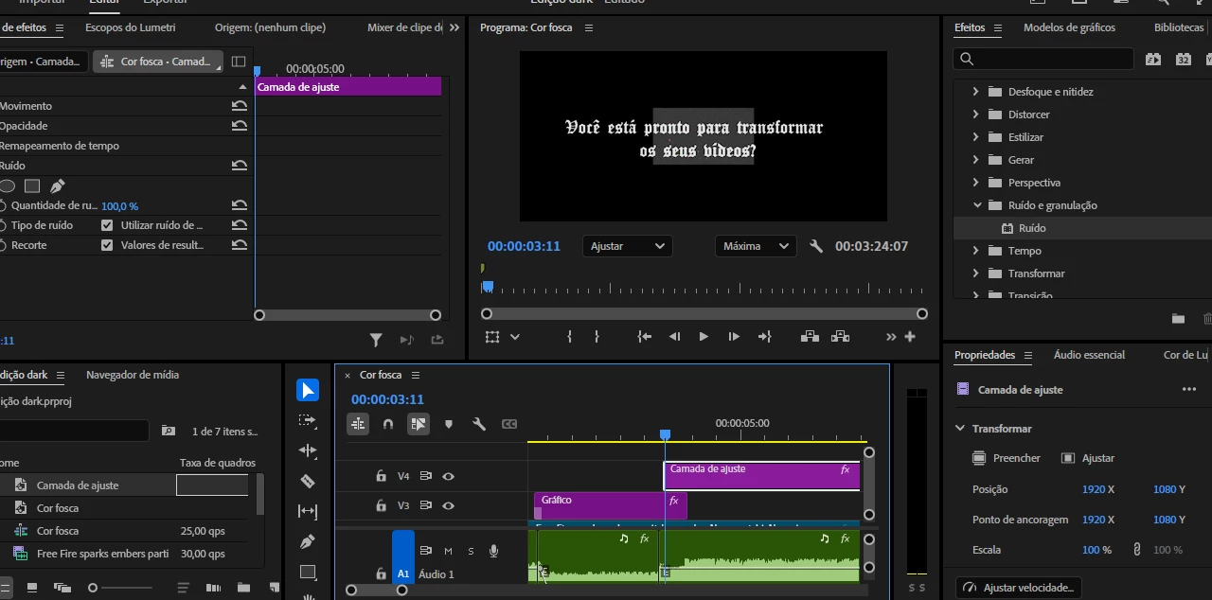Select the Selection tool arrow
Viewport: 1212px width, 600px height.
pos(308,390)
